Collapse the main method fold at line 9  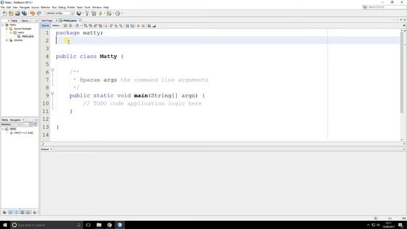click(52, 94)
